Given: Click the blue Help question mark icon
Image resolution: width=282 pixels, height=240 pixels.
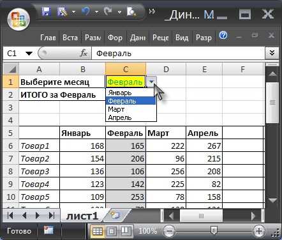Looking at the screenshot, I should pyautogui.click(x=223, y=35).
